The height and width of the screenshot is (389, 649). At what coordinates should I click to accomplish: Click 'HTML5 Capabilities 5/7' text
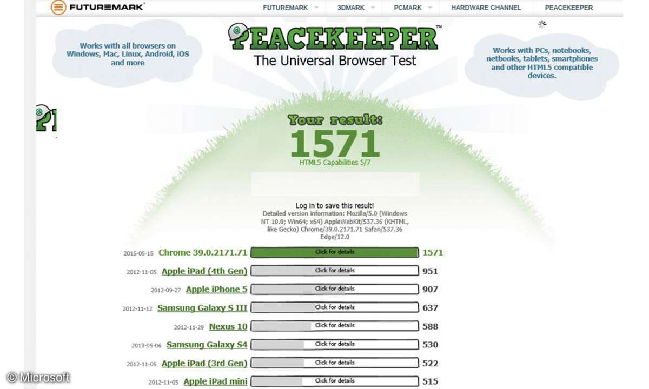pos(335,163)
